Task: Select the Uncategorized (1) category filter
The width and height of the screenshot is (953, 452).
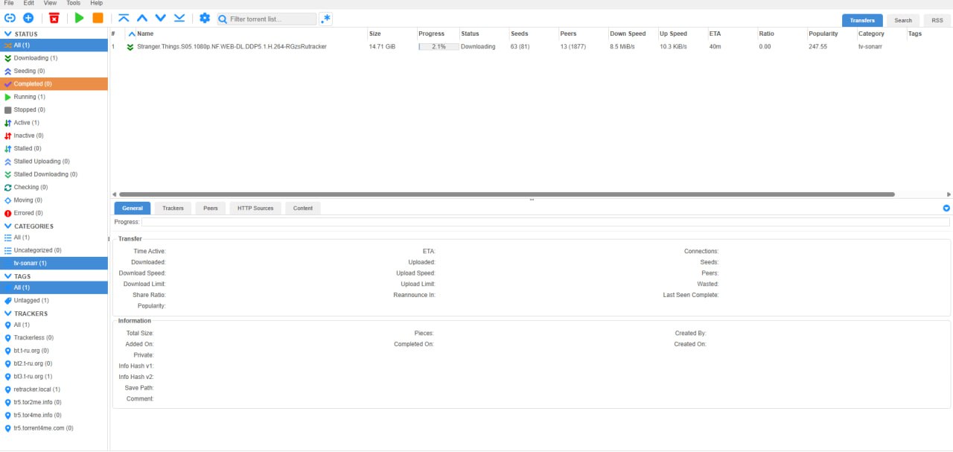Action: 37,250
